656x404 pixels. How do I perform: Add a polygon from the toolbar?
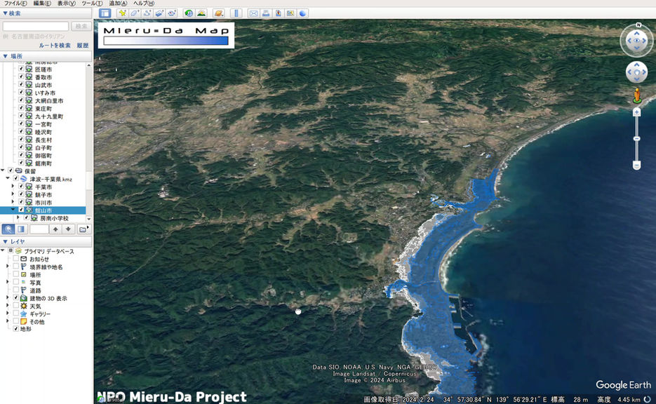point(134,13)
